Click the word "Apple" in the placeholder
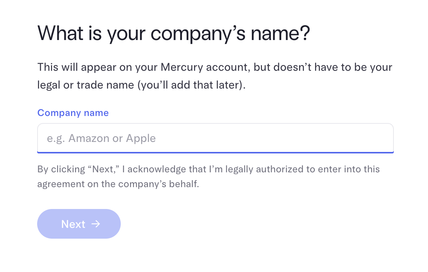Viewport: 428px width, 272px height. pos(141,138)
